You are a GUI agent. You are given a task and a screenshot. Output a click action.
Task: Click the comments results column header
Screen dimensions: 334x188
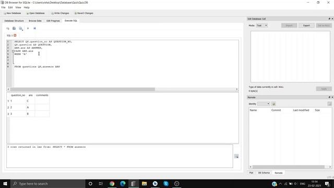click(x=42, y=95)
